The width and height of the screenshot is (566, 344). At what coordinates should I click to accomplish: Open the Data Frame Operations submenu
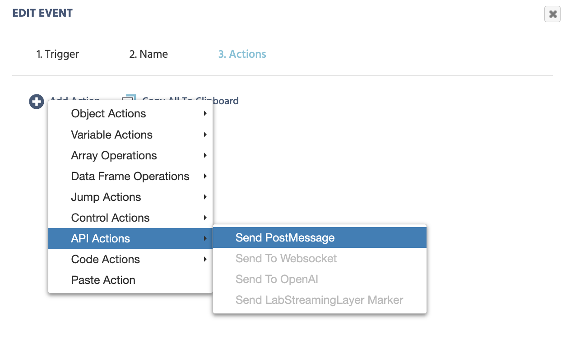point(130,176)
